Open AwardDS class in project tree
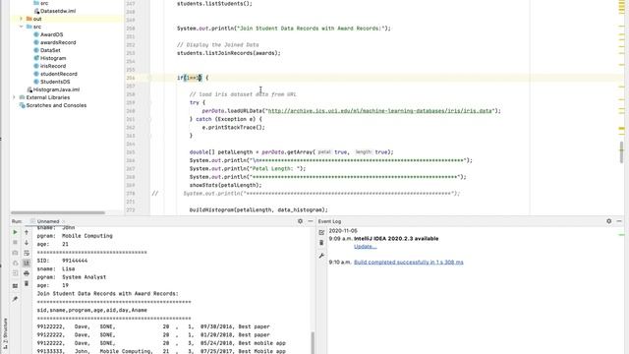This screenshot has height=354, width=629. click(51, 34)
